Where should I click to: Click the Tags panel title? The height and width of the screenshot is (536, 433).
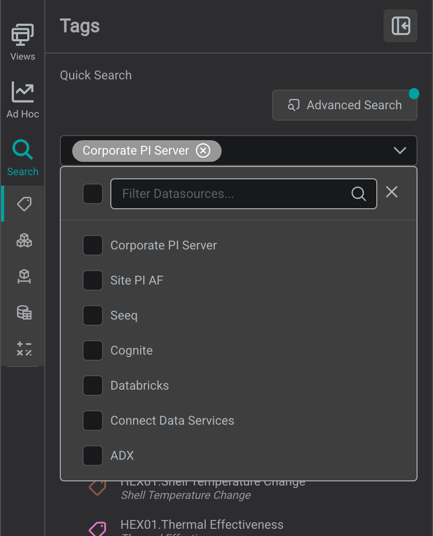[80, 26]
